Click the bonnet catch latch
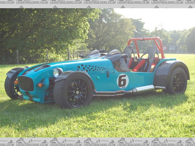Viewport: 195px width, 146px height. (x=108, y=74)
